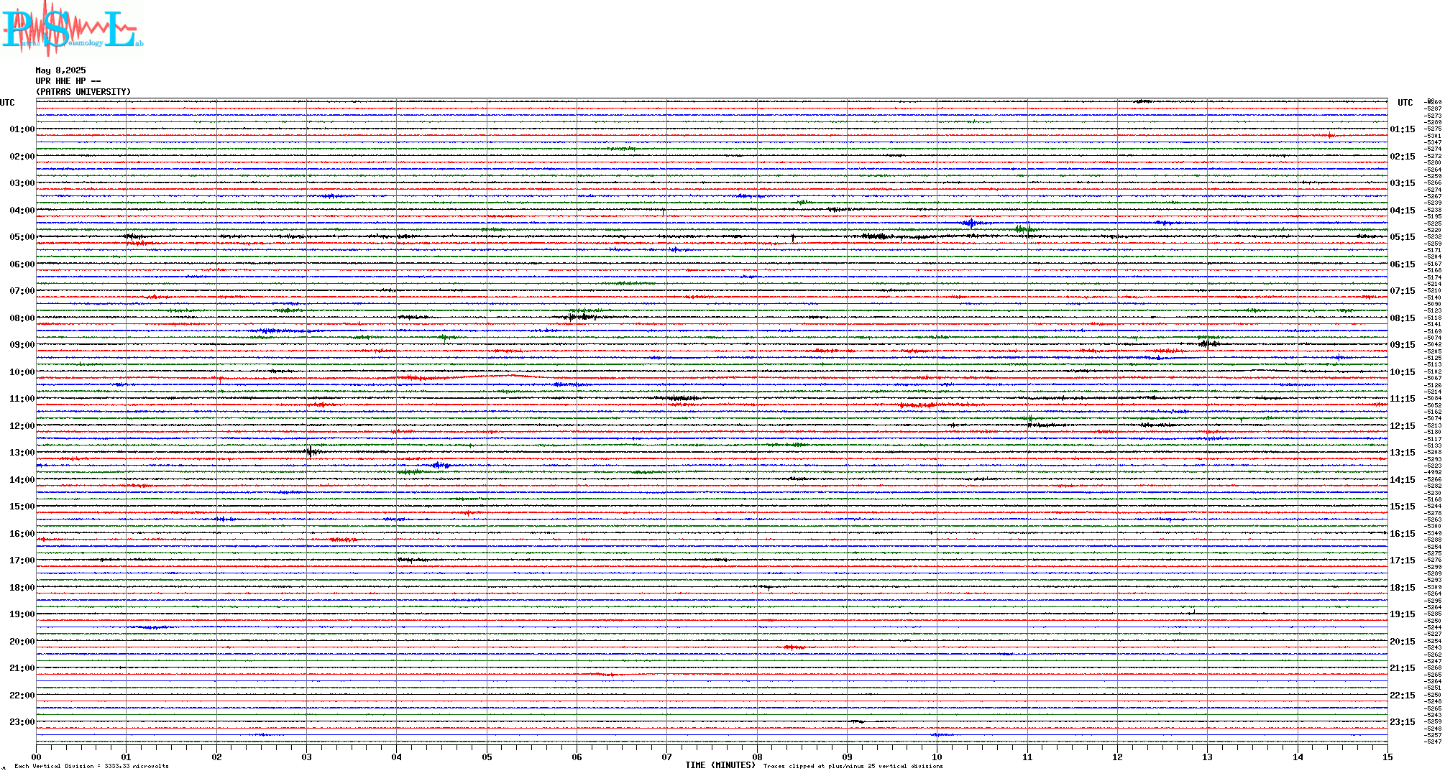This screenshot has width=1445, height=776.
Task: Click the '04' minute tick label
Action: (396, 757)
